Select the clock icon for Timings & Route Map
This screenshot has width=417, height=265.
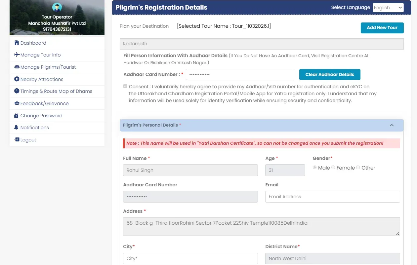pyautogui.click(x=16, y=91)
